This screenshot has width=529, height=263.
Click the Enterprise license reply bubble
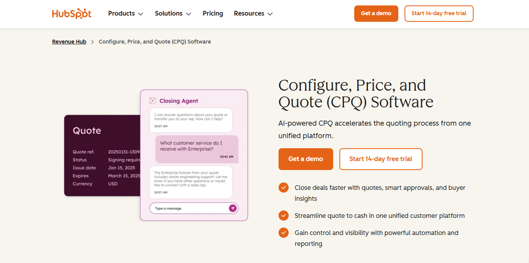click(191, 182)
